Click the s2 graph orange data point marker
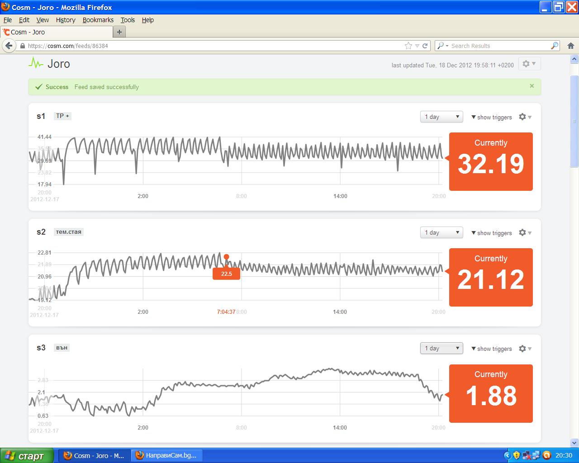 coord(226,257)
